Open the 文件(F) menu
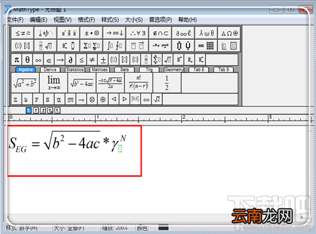The height and width of the screenshot is (234, 316). pyautogui.click(x=15, y=20)
